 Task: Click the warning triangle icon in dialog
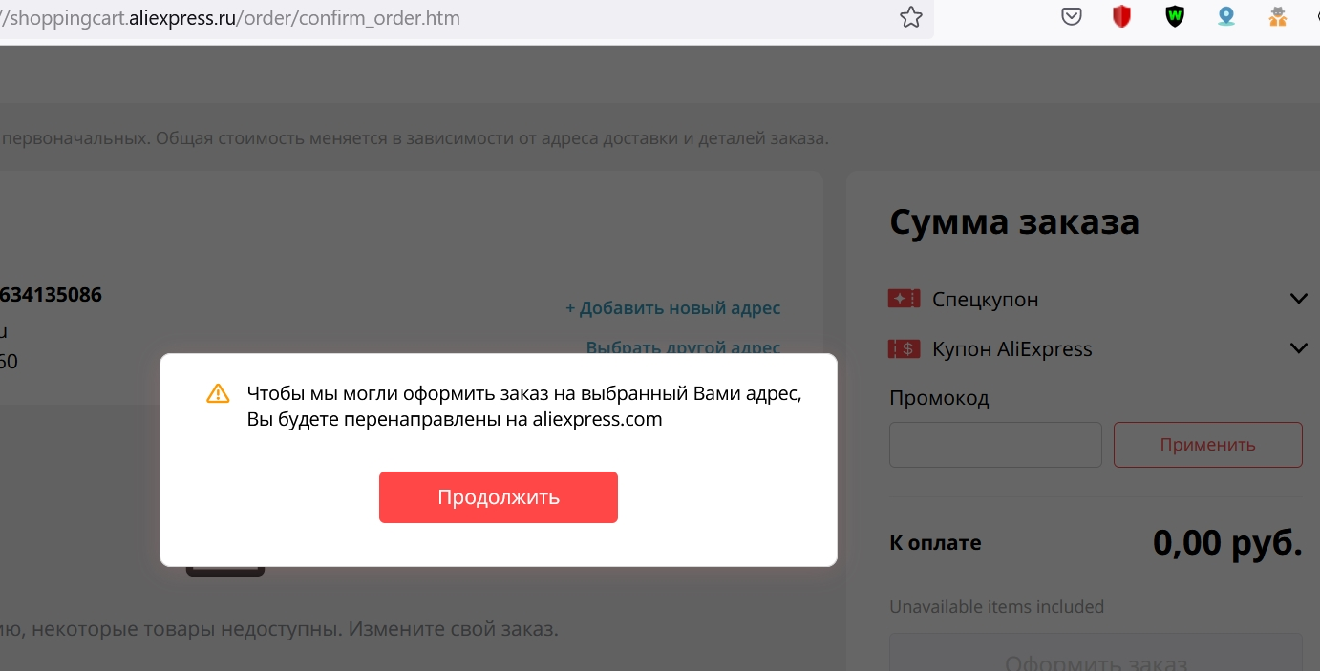[218, 393]
